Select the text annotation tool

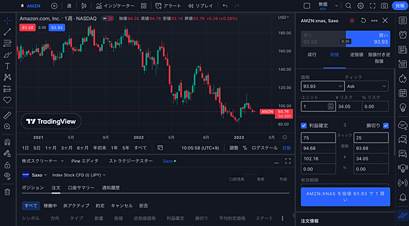pyautogui.click(x=7, y=66)
